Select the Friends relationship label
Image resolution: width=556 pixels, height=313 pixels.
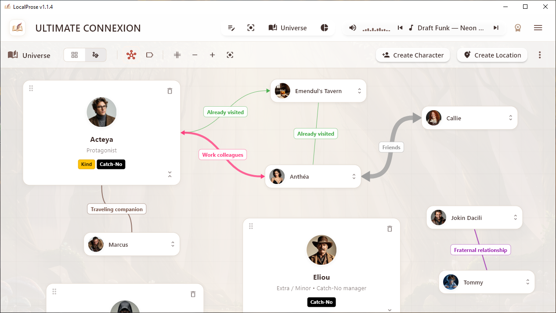[x=391, y=148]
